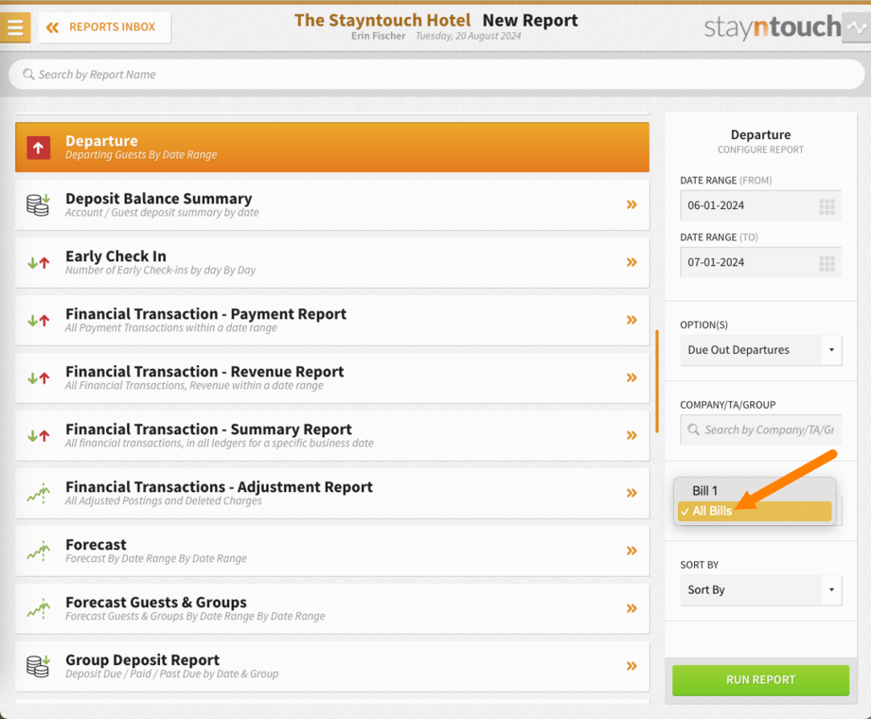Expand Financial Transaction - Payment Report chevron

[631, 320]
